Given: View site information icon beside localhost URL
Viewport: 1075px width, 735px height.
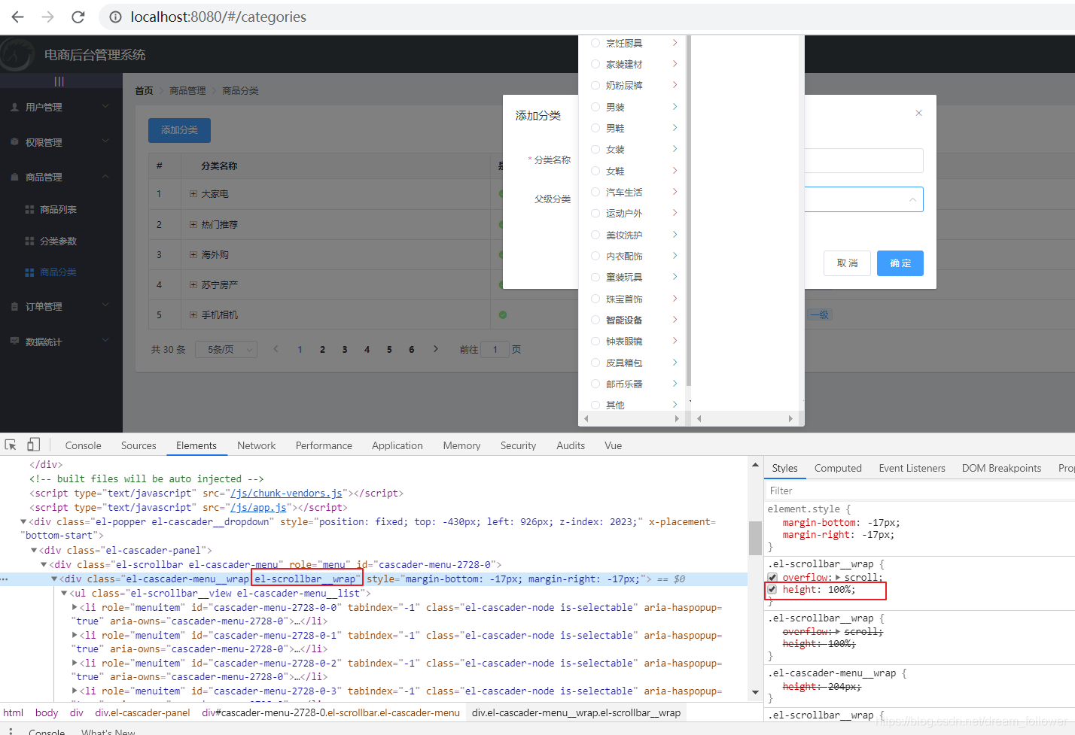Looking at the screenshot, I should pos(115,17).
